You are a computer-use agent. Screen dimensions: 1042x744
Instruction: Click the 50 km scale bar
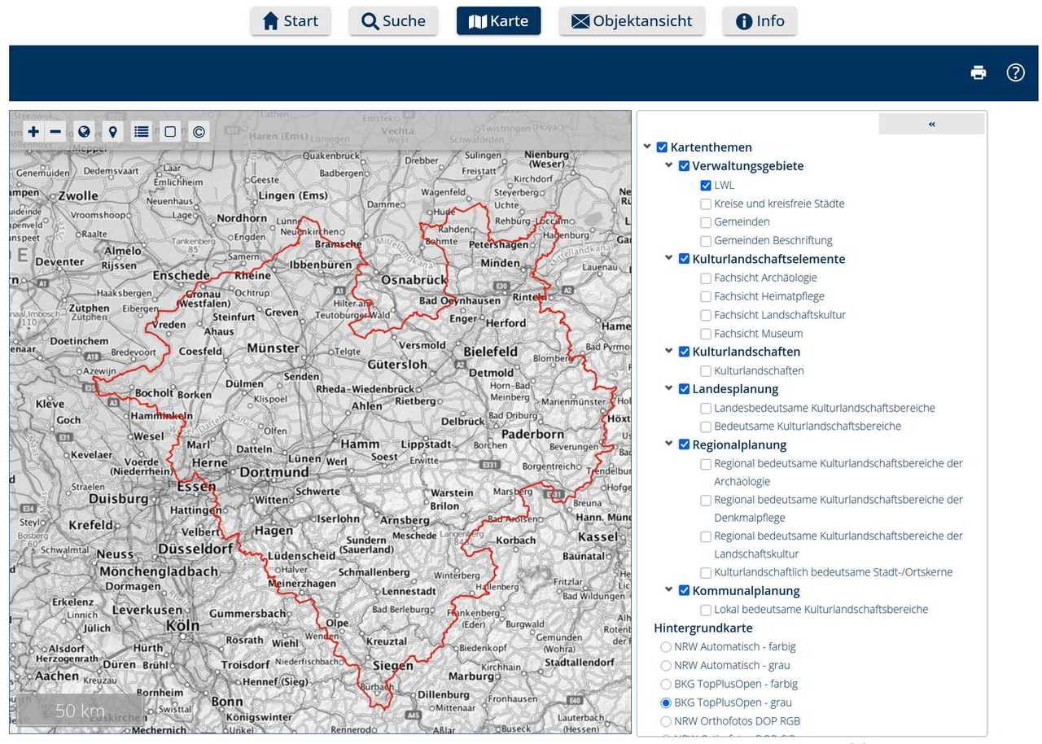(x=80, y=711)
